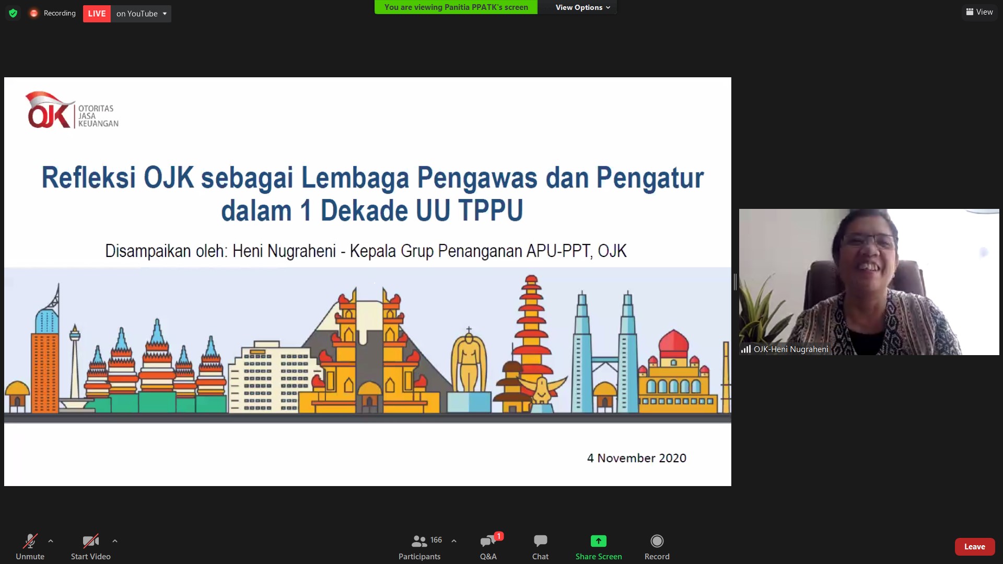The image size is (1003, 564).
Task: Click the signal bars icon beside OJK-Heni Nugraheni
Action: point(746,349)
